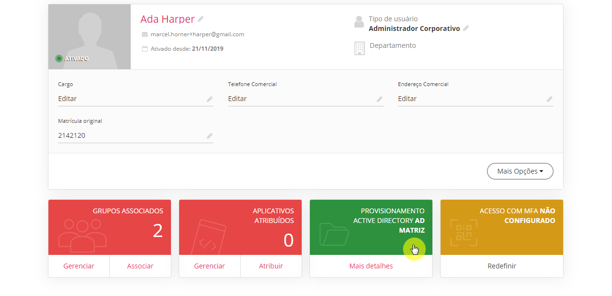Click the calendar icon near Ativado desde

pos(145,49)
